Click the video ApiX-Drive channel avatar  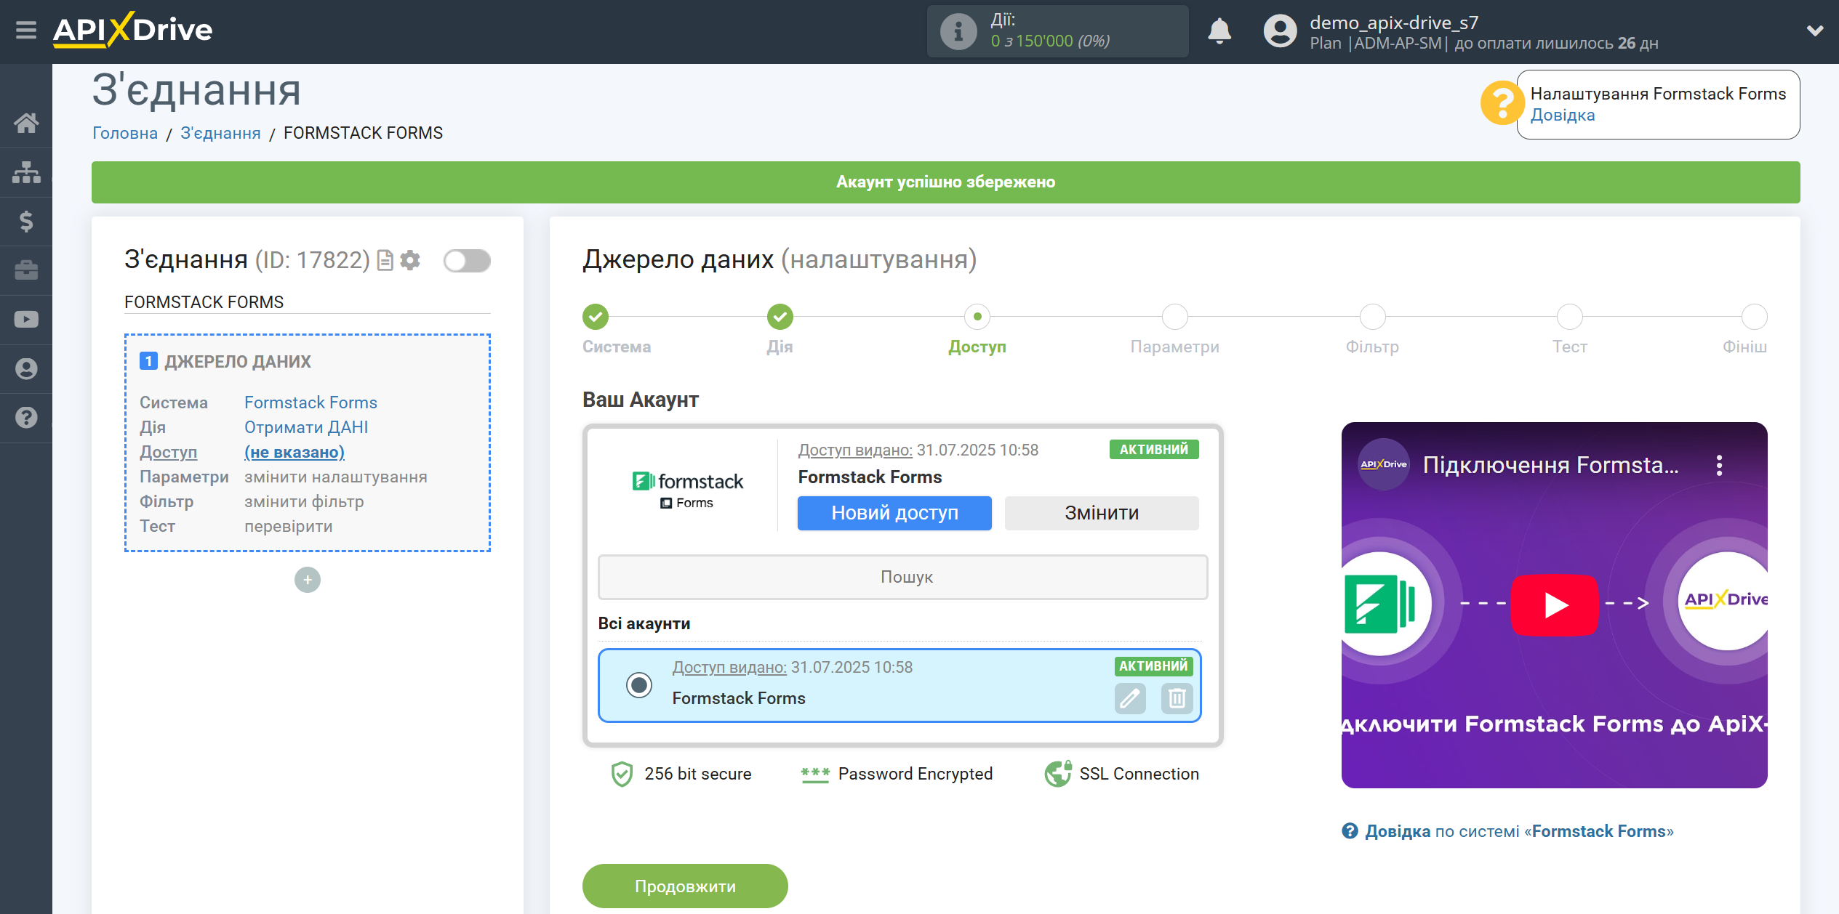[1384, 464]
